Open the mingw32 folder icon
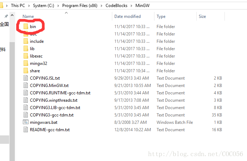Viewport: 247px width, 161px height. pos(25,63)
